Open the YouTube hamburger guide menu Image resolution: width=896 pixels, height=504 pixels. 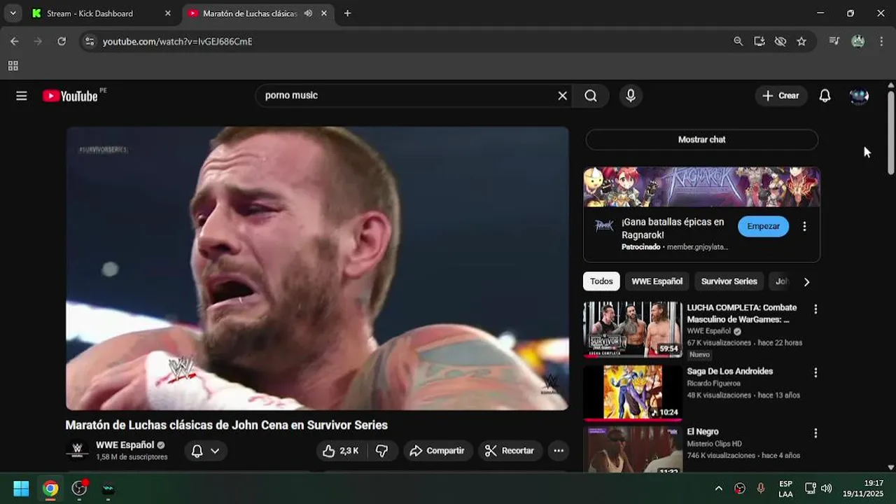pos(22,96)
